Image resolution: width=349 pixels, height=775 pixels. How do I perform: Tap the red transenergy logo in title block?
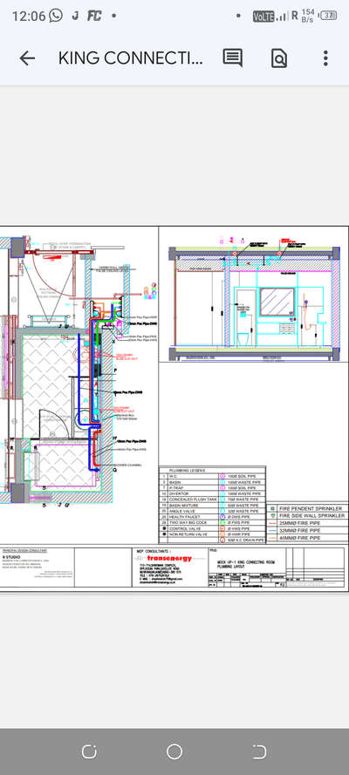click(168, 558)
